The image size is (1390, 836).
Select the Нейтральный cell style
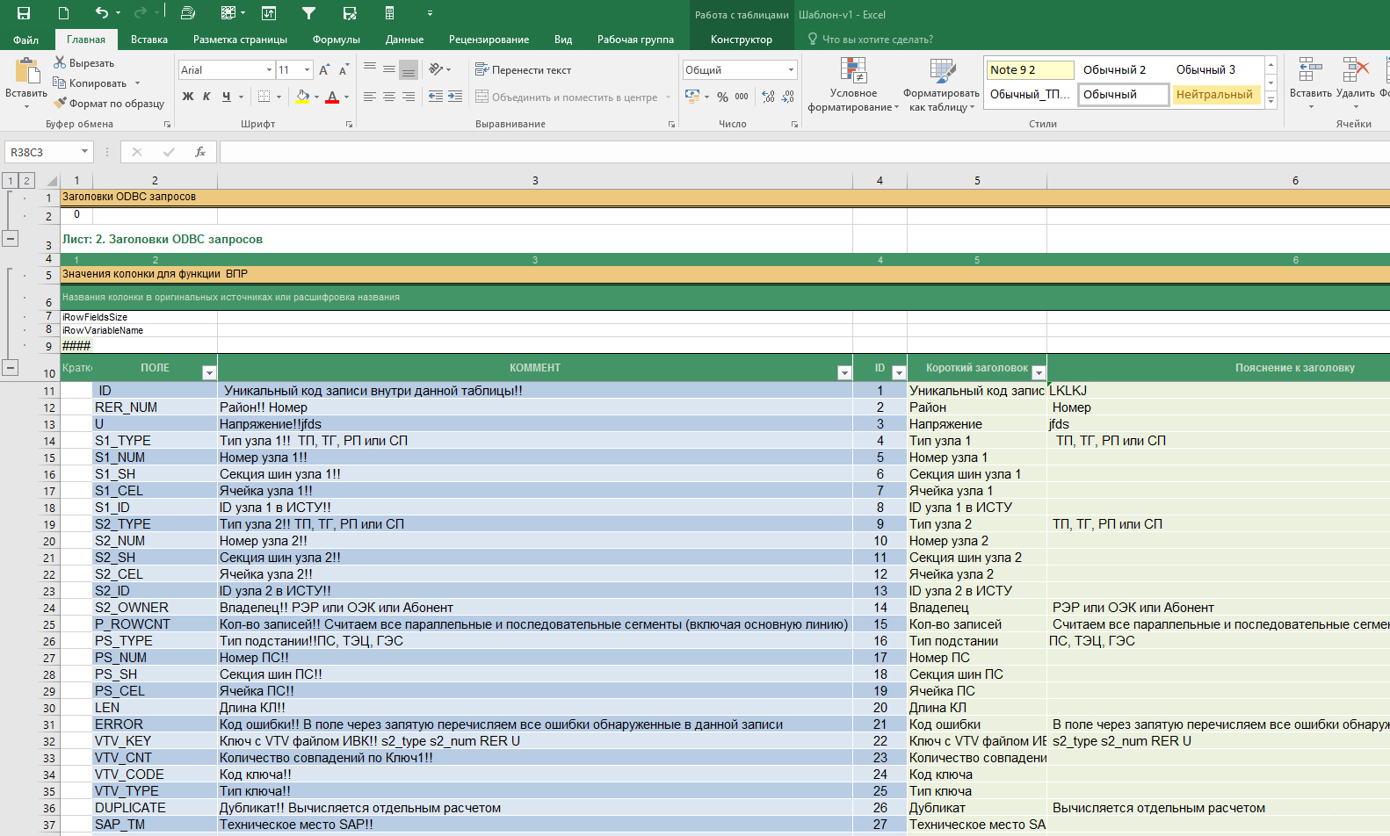(1215, 94)
